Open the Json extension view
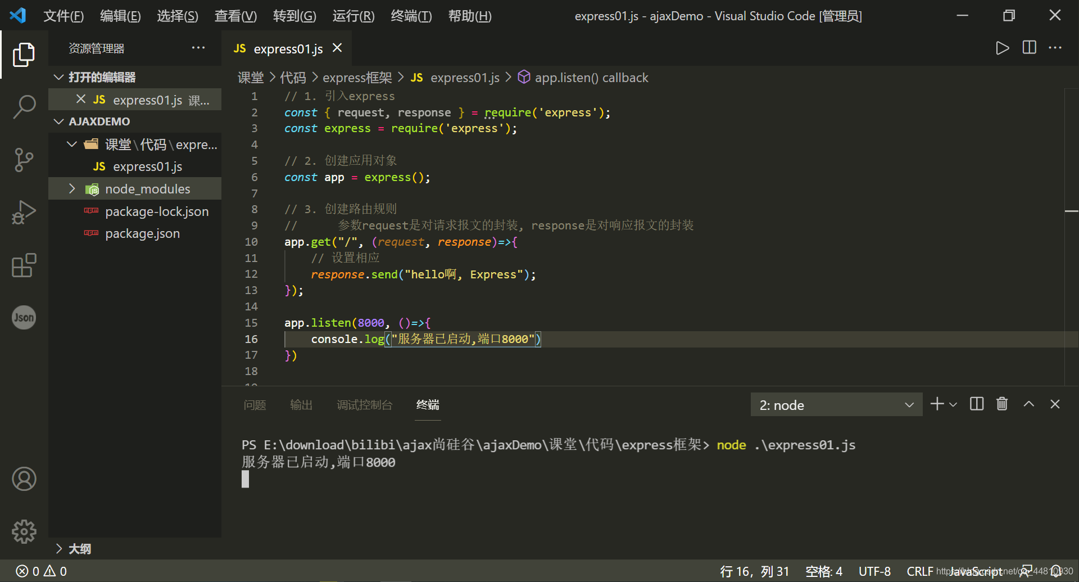 click(24, 318)
